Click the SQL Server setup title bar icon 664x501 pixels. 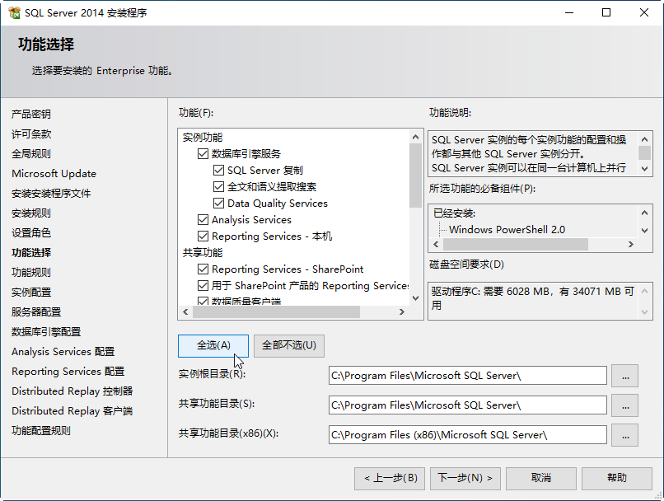[14, 12]
